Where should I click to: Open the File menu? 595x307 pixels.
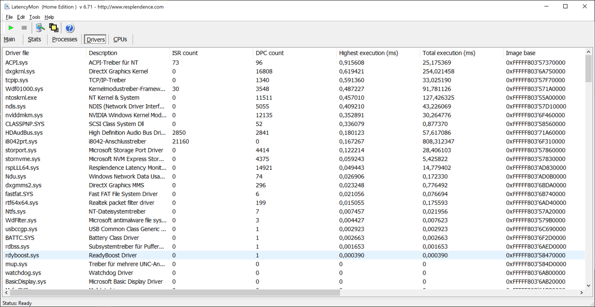point(9,17)
